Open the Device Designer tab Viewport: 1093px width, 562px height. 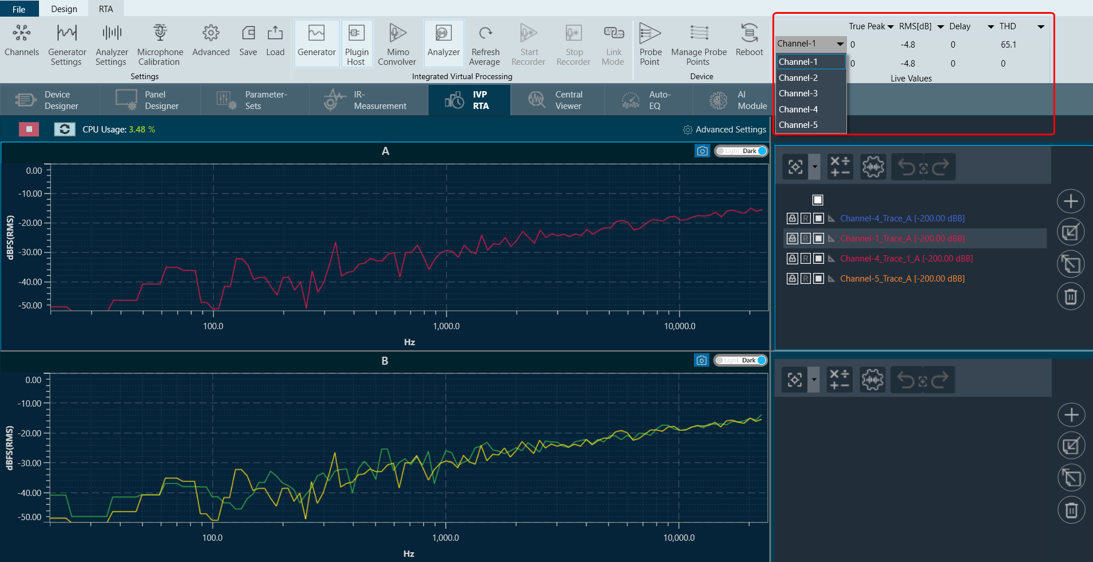coord(50,100)
